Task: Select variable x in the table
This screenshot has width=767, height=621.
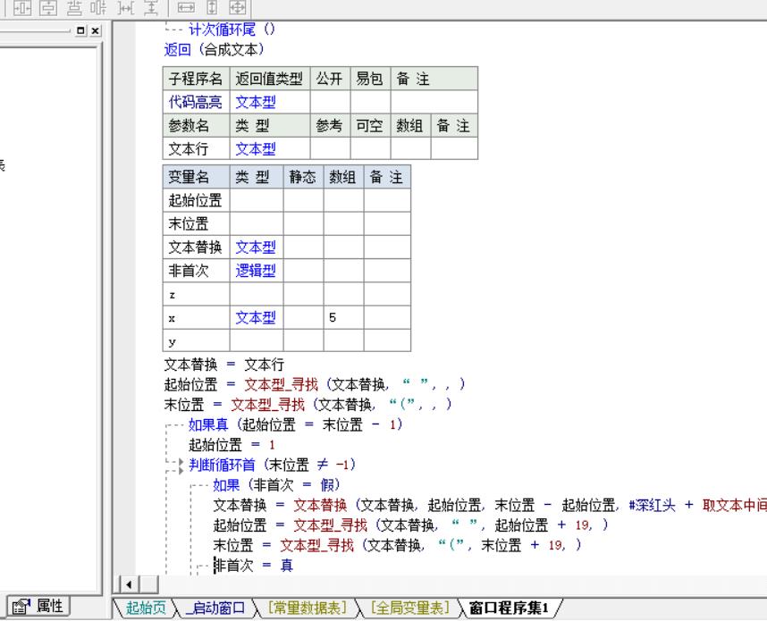Action: coord(196,317)
